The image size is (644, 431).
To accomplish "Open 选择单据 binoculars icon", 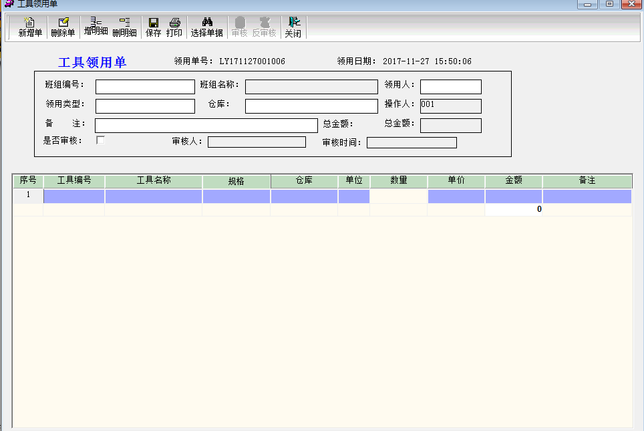I will tap(207, 27).
